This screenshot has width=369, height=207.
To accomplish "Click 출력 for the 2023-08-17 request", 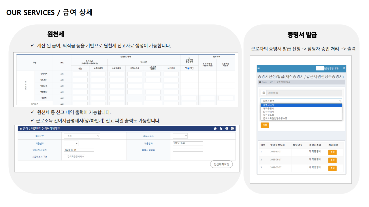I will [x=332, y=160].
